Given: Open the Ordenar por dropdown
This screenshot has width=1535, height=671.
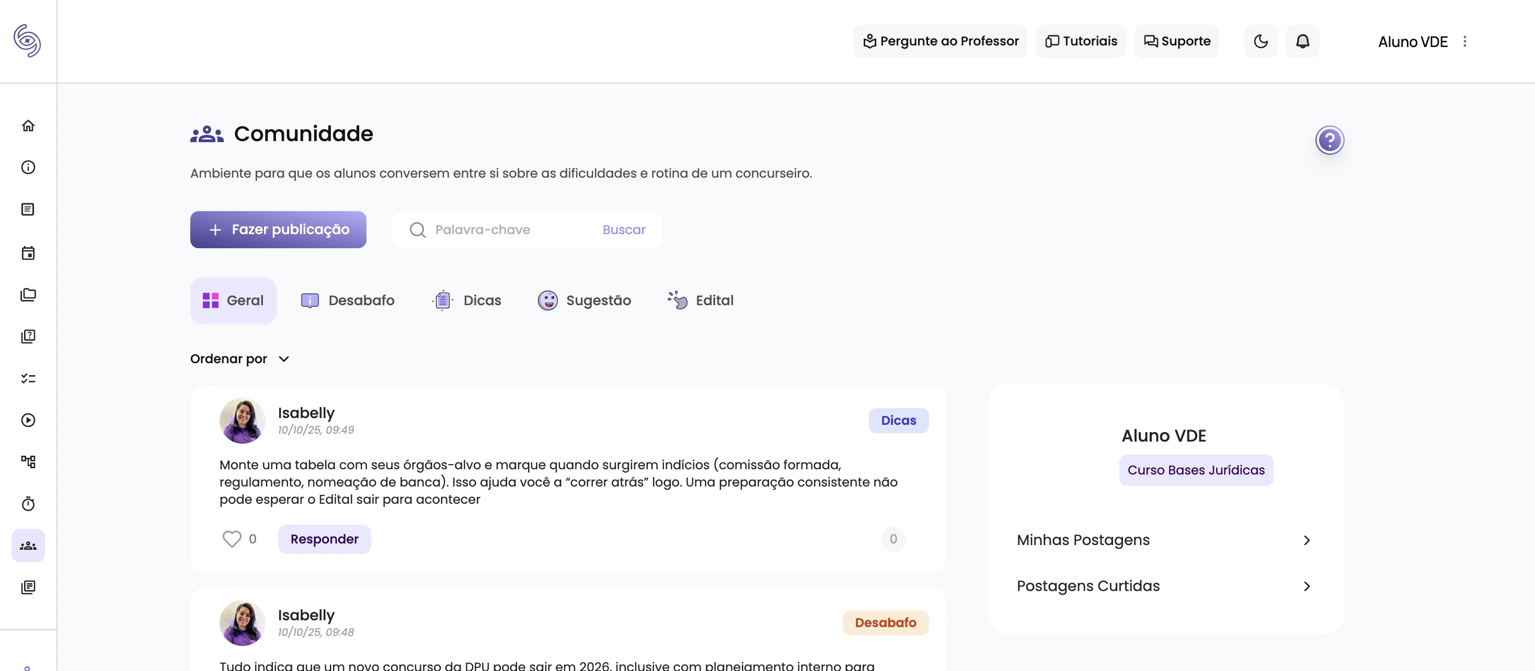Looking at the screenshot, I should pos(239,358).
